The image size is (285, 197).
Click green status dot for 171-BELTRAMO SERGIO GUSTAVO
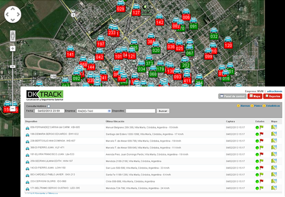pyautogui.click(x=257, y=188)
